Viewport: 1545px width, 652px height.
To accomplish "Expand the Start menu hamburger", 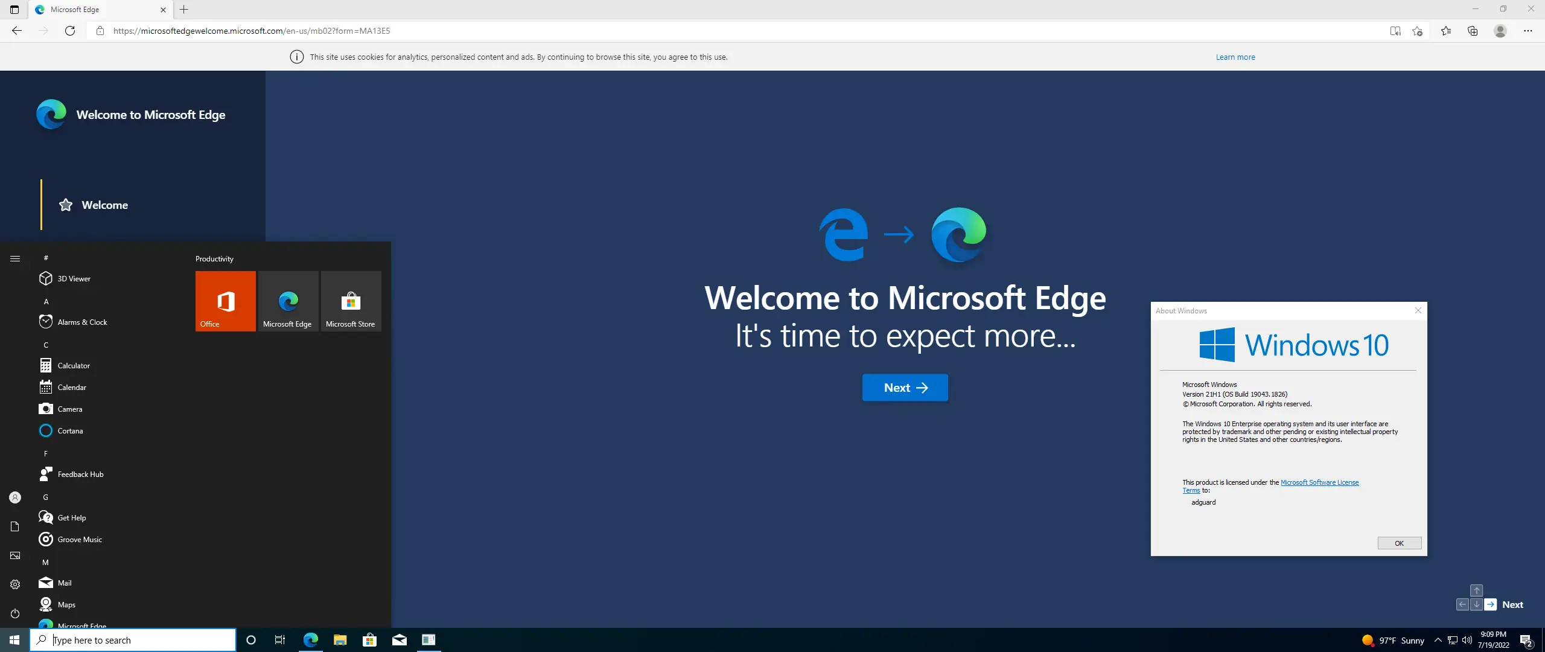I will click(15, 258).
